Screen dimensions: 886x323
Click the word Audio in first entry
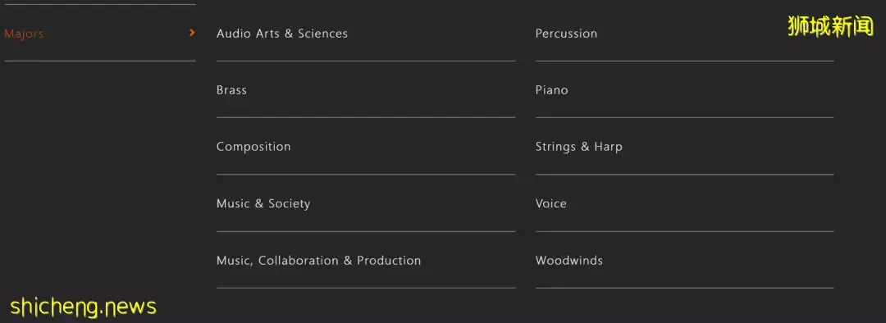coord(234,34)
